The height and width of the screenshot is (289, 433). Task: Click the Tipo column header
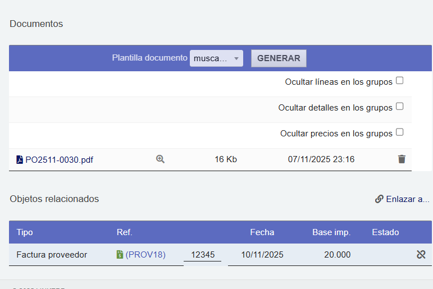pos(25,232)
